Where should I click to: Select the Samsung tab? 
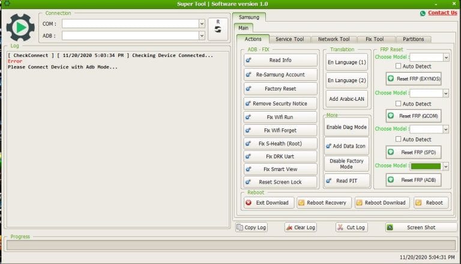(249, 17)
